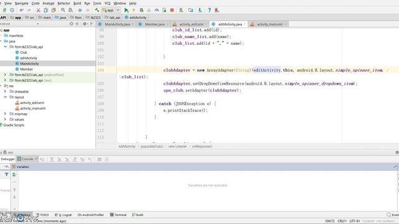Open the Build menu

(77, 3)
